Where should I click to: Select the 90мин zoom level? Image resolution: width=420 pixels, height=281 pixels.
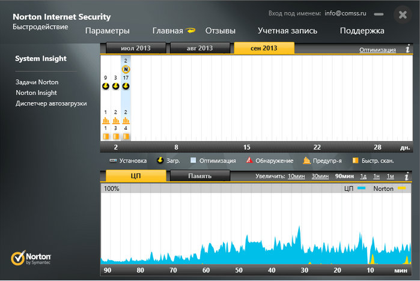(344, 176)
